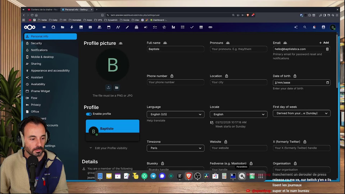This screenshot has height=194, width=345.
Task: Change Pronouns visibility scope icon
Action: (x=228, y=43)
